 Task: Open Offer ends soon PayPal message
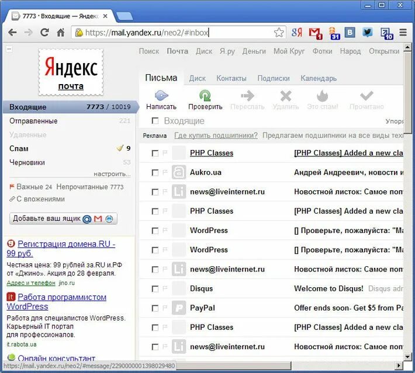pos(348,308)
